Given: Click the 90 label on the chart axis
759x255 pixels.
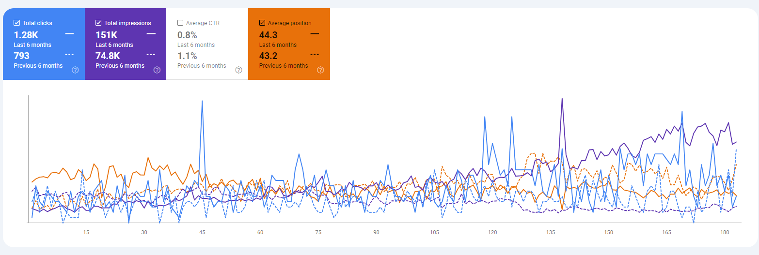Looking at the screenshot, I should point(376,233).
